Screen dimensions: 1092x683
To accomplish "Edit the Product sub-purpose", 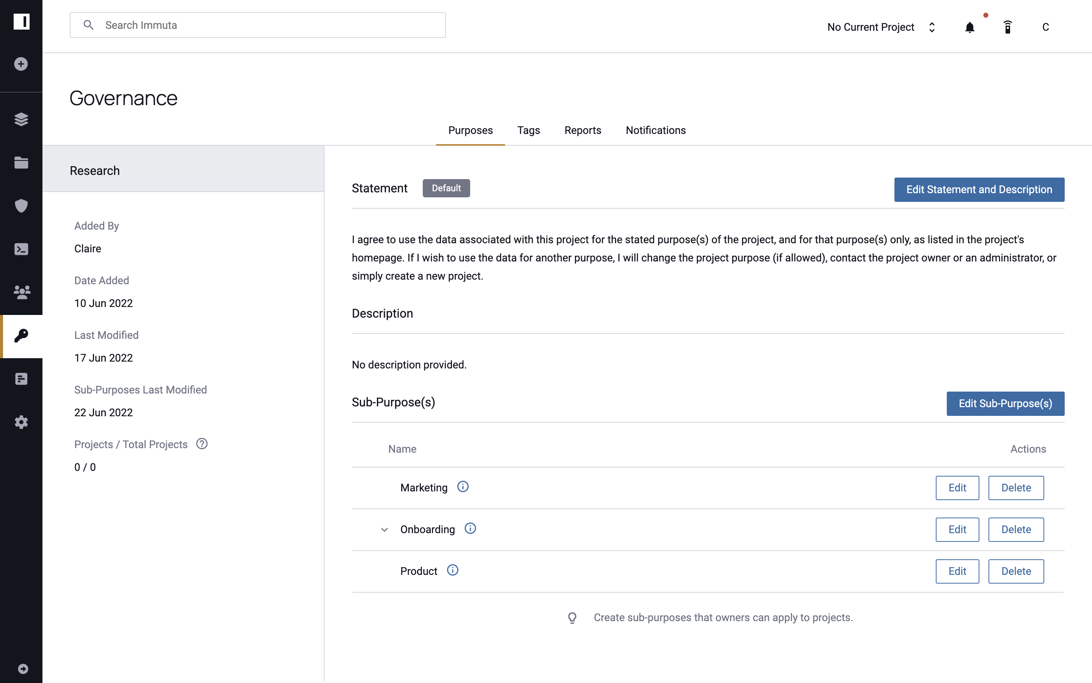I will tap(957, 571).
